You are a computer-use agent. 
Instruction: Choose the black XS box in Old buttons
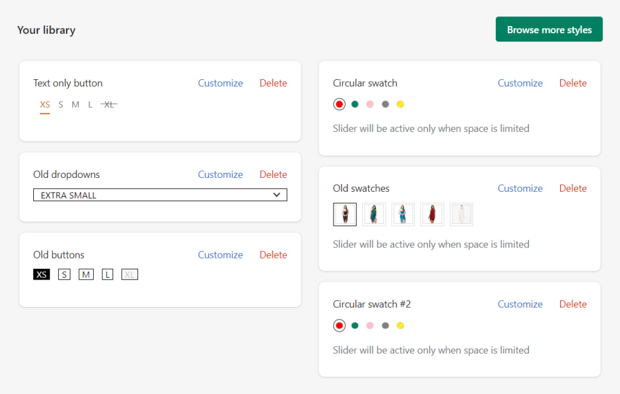coord(42,274)
